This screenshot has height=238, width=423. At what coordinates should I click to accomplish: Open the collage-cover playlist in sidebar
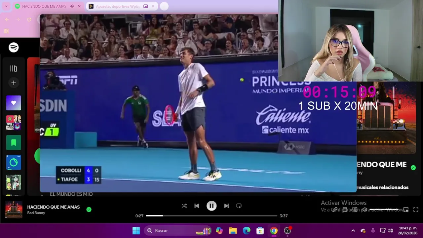[x=14, y=123]
